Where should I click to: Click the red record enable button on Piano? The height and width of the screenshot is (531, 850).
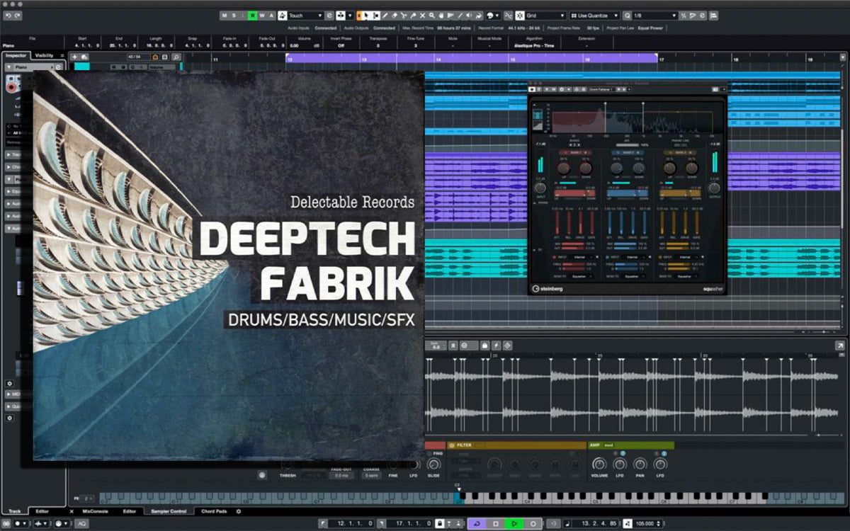[12, 87]
